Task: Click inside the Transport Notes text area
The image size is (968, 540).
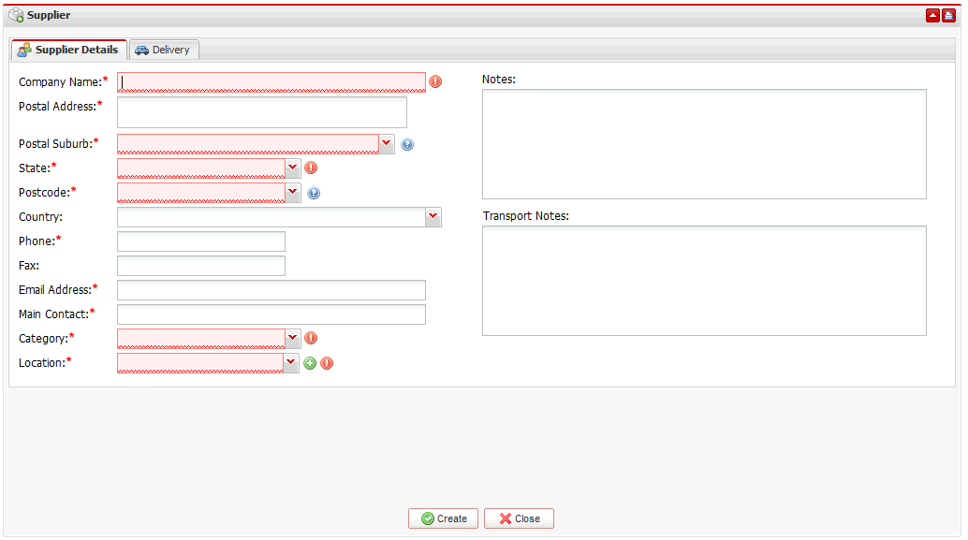Action: (x=704, y=280)
